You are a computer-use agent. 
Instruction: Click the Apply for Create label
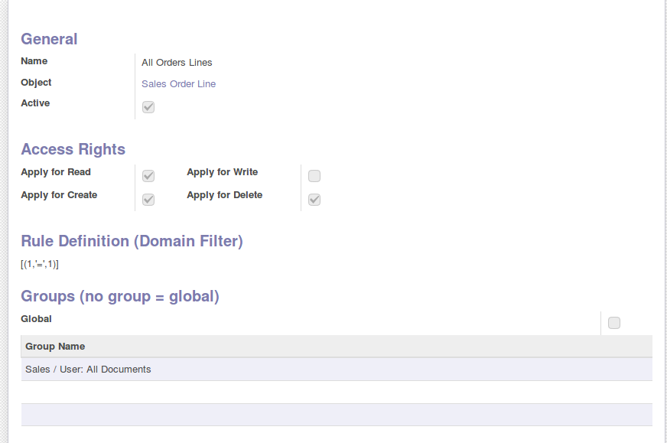[59, 195]
